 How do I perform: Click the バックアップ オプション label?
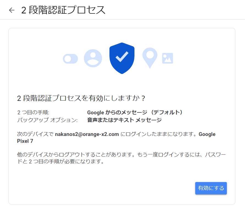(47, 120)
